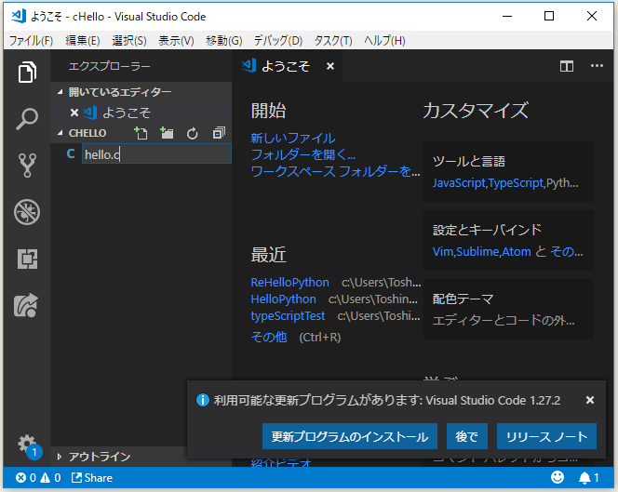This screenshot has height=492, width=618.
Task: Open the 表示(V) menu
Action: pos(176,41)
